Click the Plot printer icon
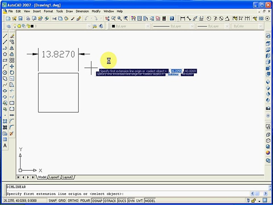 pos(28,19)
